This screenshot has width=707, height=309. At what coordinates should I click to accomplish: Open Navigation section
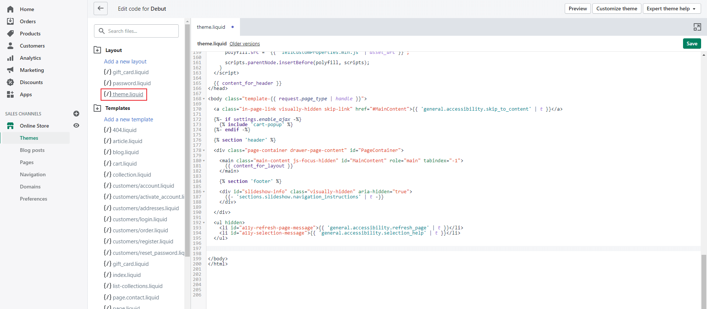pyautogui.click(x=33, y=174)
